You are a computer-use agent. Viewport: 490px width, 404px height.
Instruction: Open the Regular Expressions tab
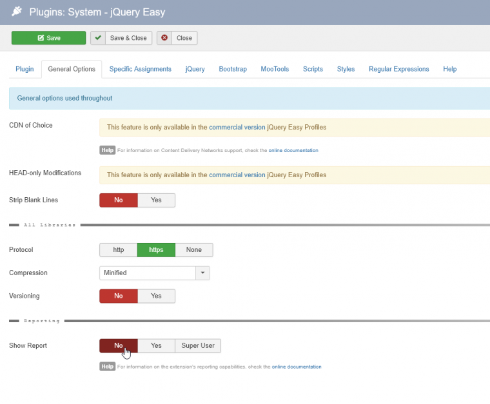point(398,69)
